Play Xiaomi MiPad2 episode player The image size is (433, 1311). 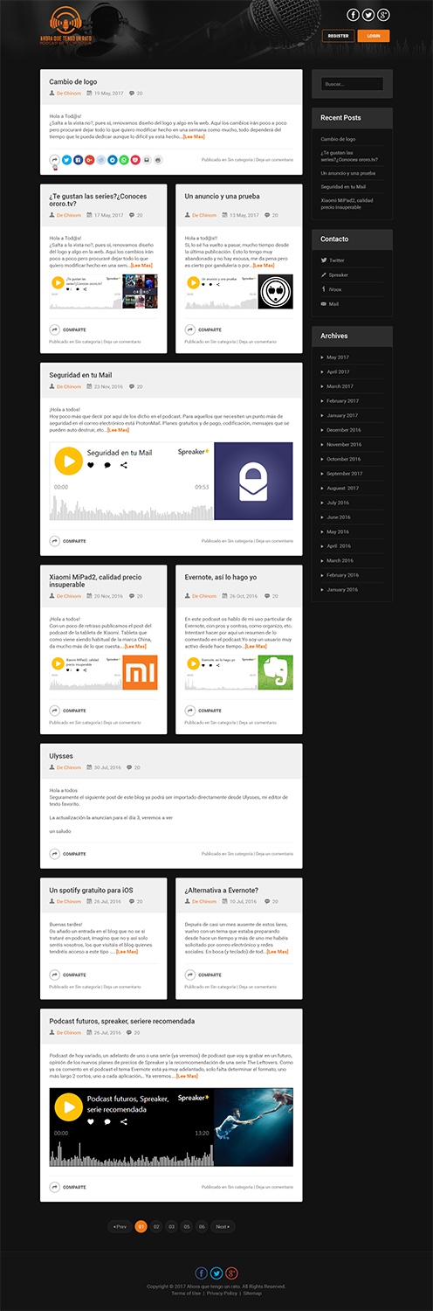[x=58, y=663]
